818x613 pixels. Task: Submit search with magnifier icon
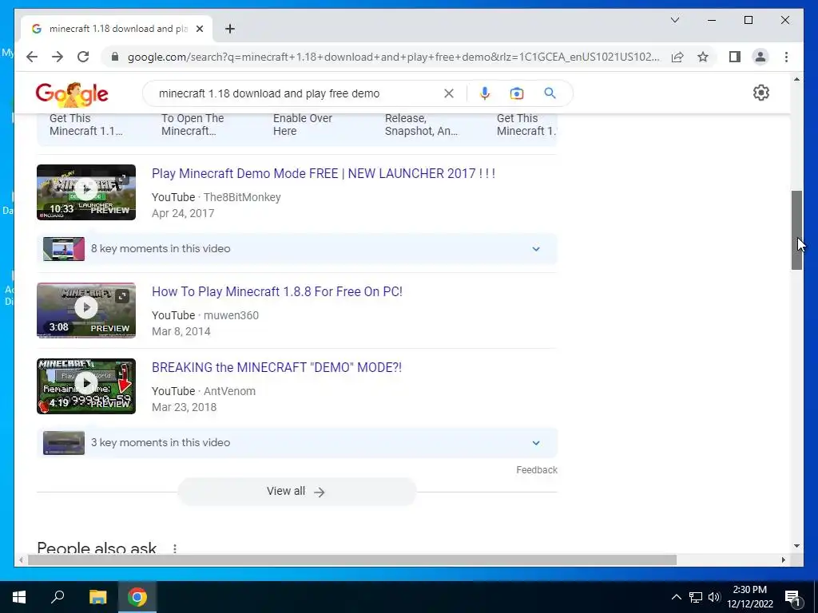pos(550,93)
